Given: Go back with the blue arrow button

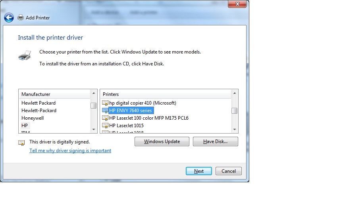Looking at the screenshot, I should click(9, 18).
